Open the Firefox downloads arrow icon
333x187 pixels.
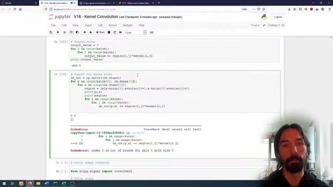click(289, 9)
